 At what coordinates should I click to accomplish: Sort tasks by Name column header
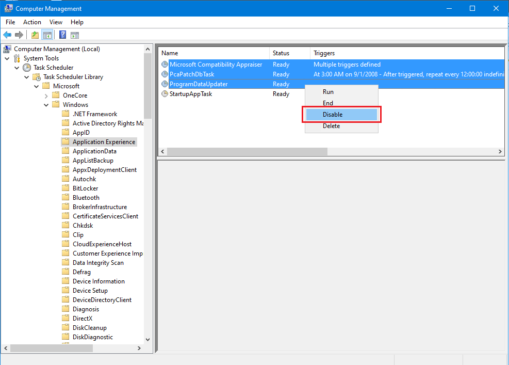pos(214,53)
